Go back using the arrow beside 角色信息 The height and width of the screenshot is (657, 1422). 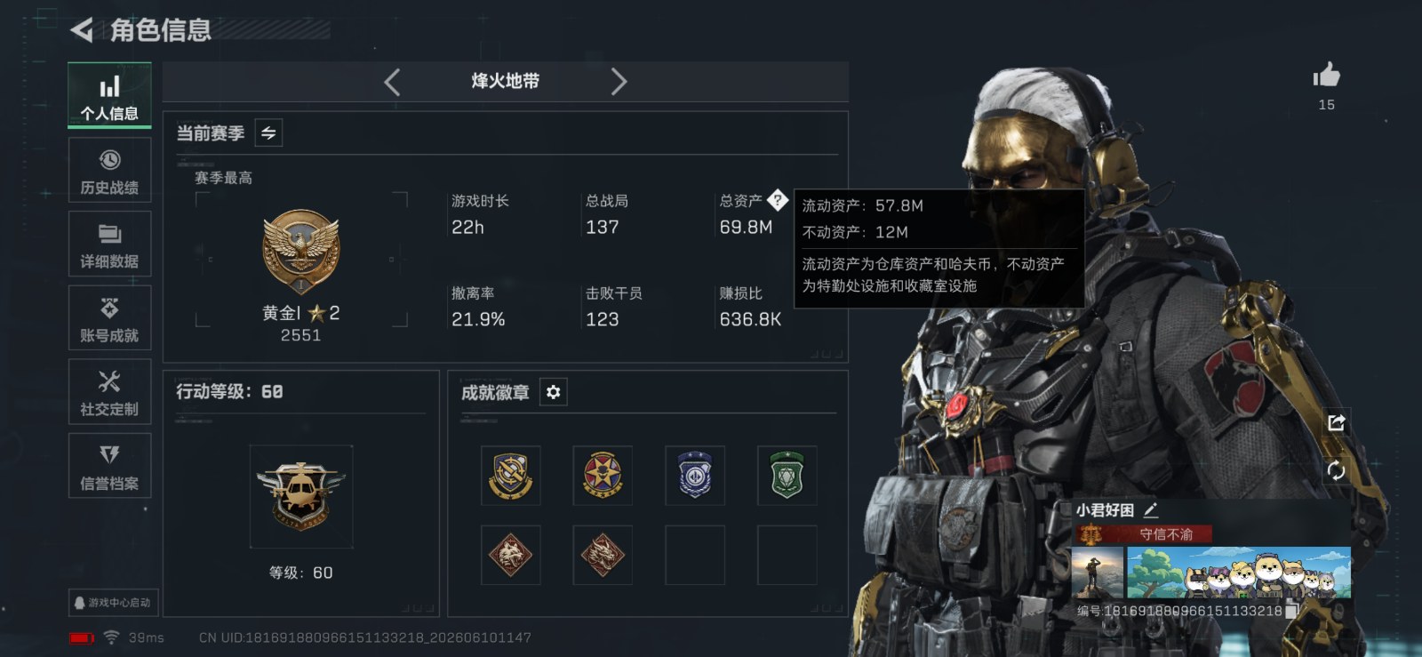tap(82, 30)
